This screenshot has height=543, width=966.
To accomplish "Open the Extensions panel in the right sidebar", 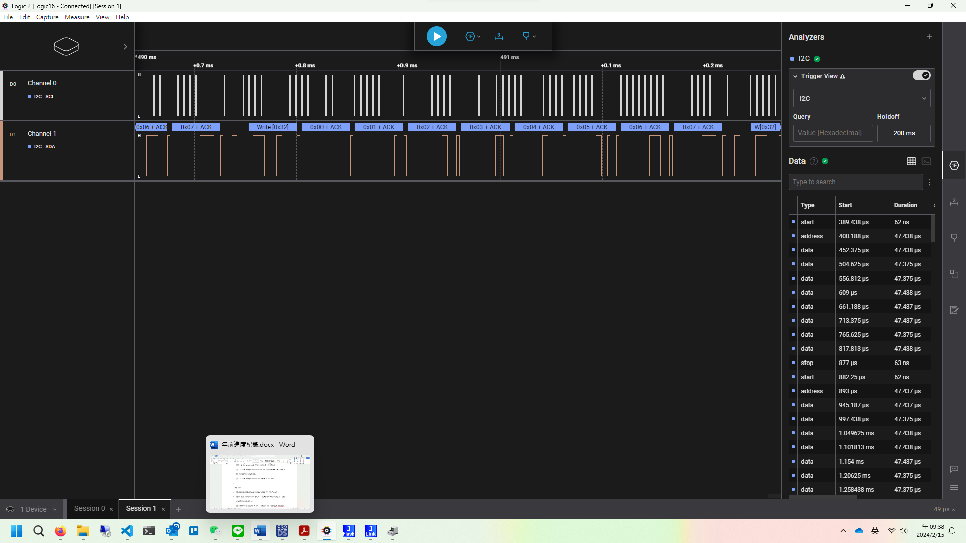I will [x=954, y=274].
